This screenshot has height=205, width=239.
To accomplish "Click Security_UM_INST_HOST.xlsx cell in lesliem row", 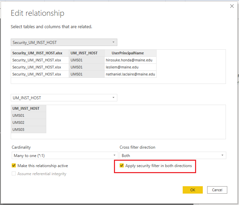I will pyautogui.click(x=40, y=67).
